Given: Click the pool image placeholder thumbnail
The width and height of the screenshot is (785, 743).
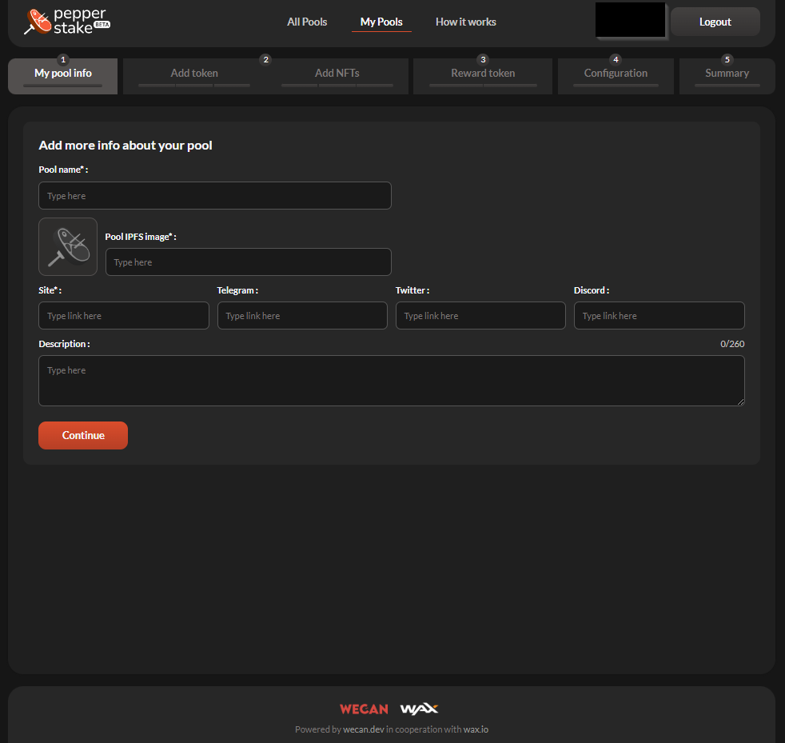Looking at the screenshot, I should click(x=68, y=246).
